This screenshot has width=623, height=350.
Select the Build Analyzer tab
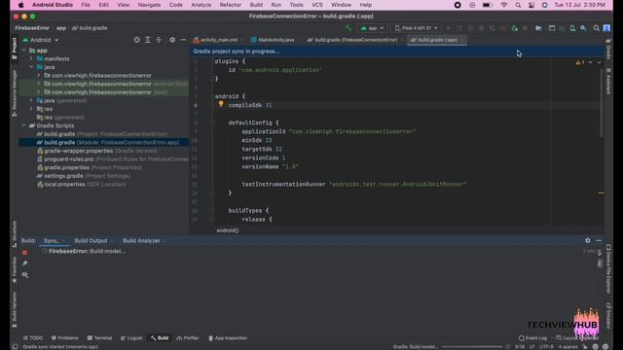(141, 240)
